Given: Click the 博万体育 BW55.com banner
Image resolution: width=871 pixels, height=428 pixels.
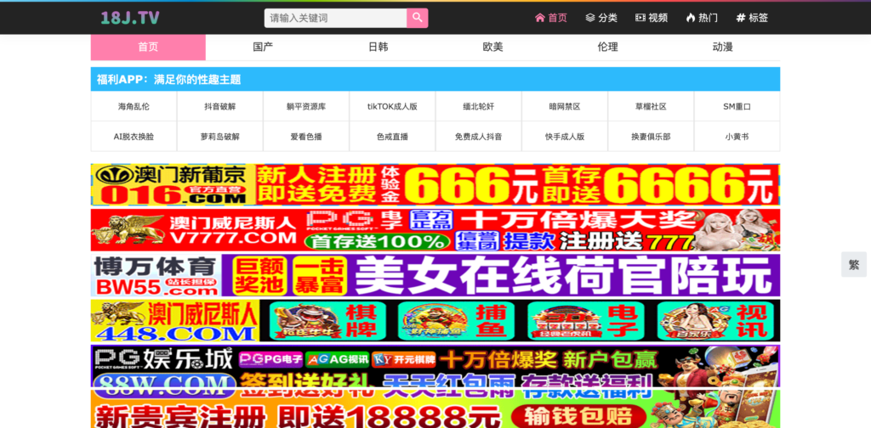Looking at the screenshot, I should 435,275.
